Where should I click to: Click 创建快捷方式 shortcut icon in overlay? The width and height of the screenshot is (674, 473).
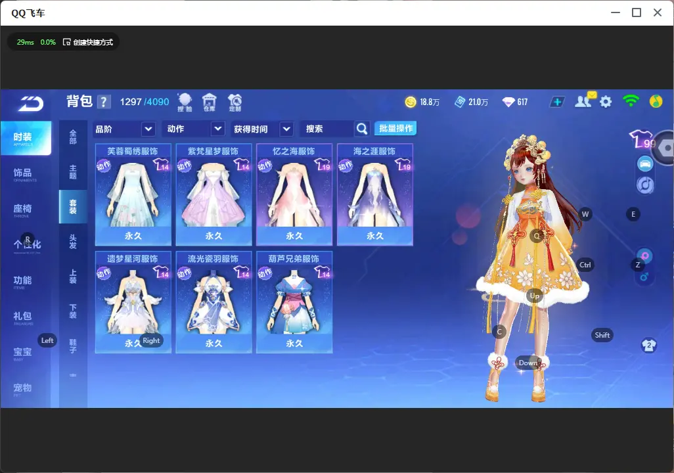coord(66,42)
